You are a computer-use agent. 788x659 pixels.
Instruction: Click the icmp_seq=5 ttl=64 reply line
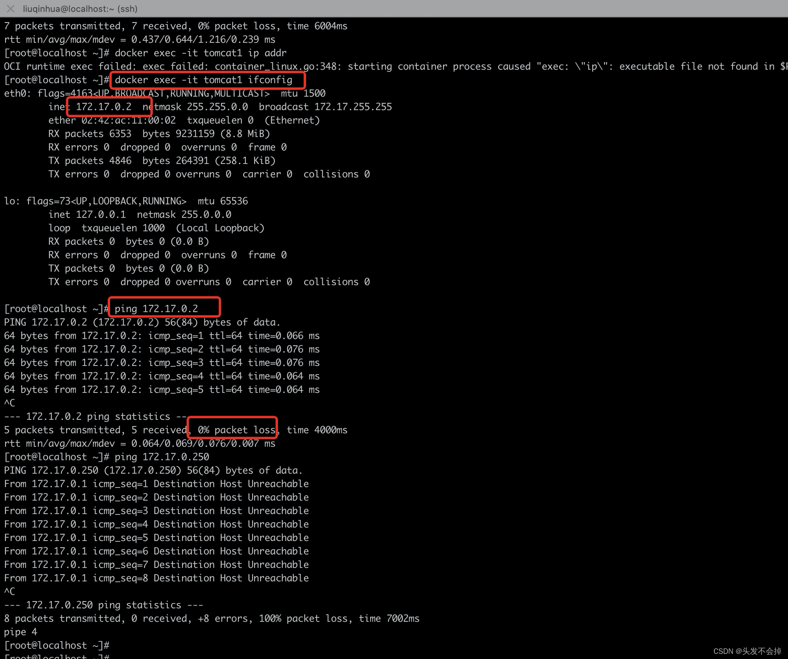pyautogui.click(x=162, y=390)
